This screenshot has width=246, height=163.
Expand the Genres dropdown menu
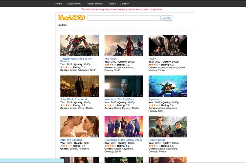124,4
